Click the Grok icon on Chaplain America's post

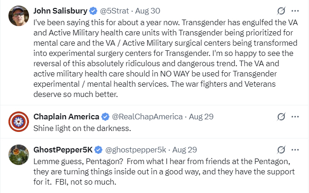pyautogui.click(x=281, y=117)
